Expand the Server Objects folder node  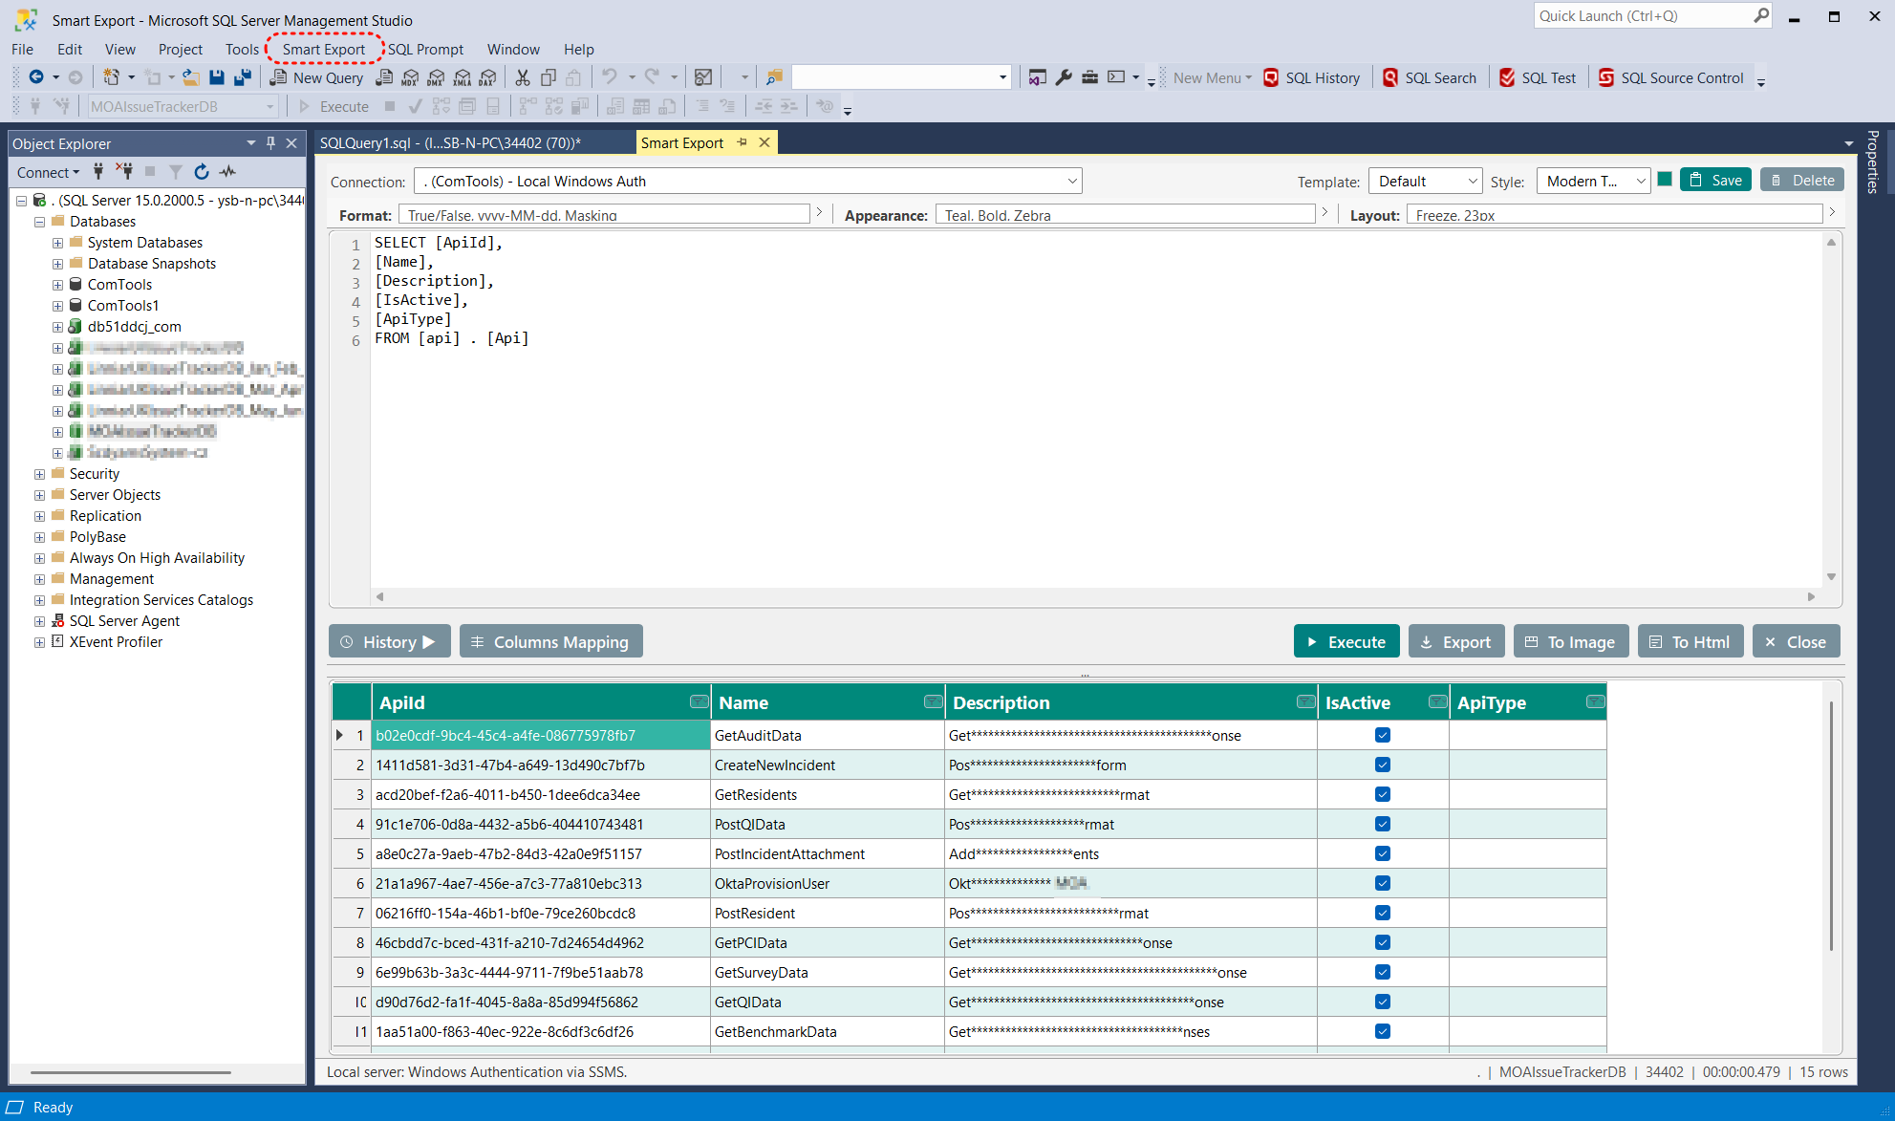point(39,495)
